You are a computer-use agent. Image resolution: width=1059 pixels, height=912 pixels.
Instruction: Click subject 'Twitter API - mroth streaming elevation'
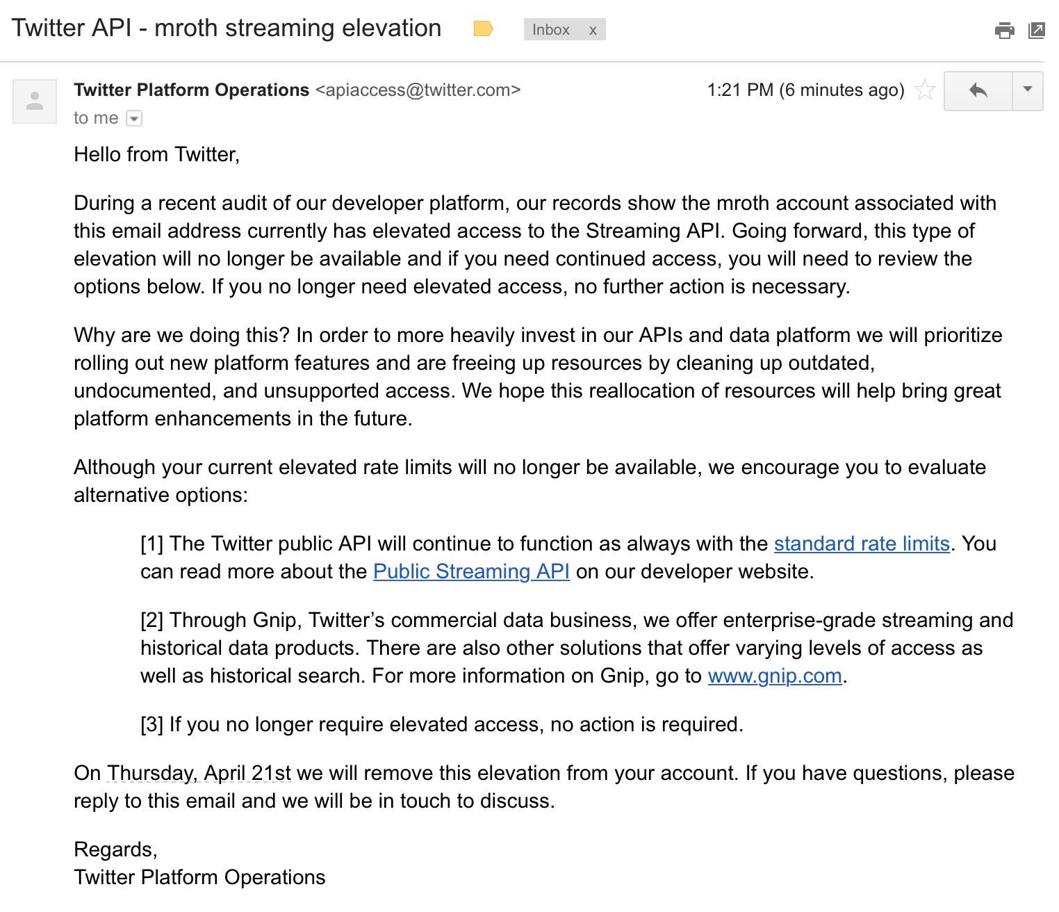click(x=227, y=28)
